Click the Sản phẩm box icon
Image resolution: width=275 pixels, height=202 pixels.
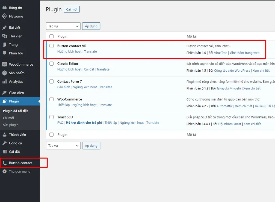[x=5, y=73]
